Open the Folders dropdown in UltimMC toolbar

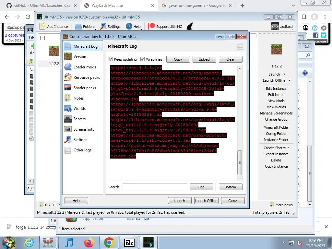[x=86, y=27]
